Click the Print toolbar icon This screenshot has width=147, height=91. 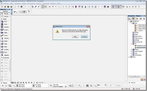point(11,7)
